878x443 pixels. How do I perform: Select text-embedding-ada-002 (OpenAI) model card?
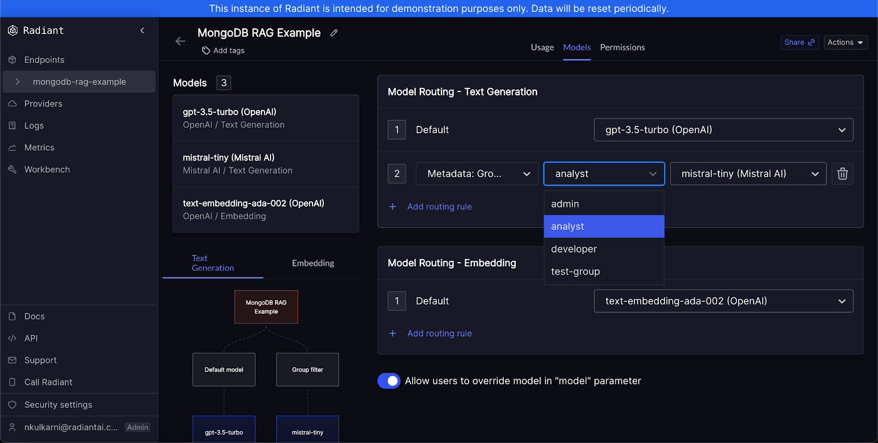tap(266, 209)
